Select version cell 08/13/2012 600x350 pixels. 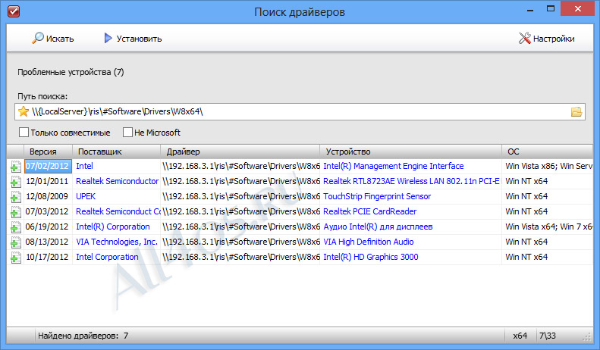point(47,242)
